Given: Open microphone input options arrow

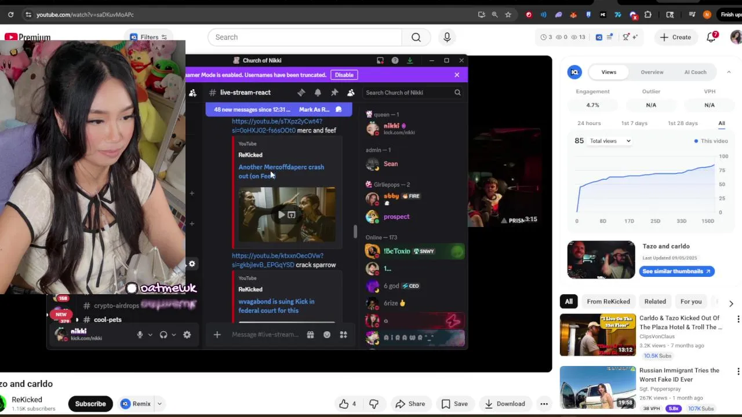Looking at the screenshot, I should (x=150, y=335).
